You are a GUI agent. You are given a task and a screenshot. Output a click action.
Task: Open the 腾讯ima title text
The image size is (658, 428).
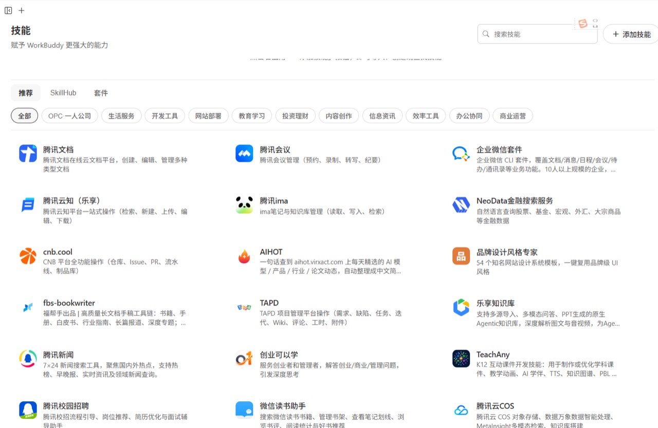pos(274,200)
